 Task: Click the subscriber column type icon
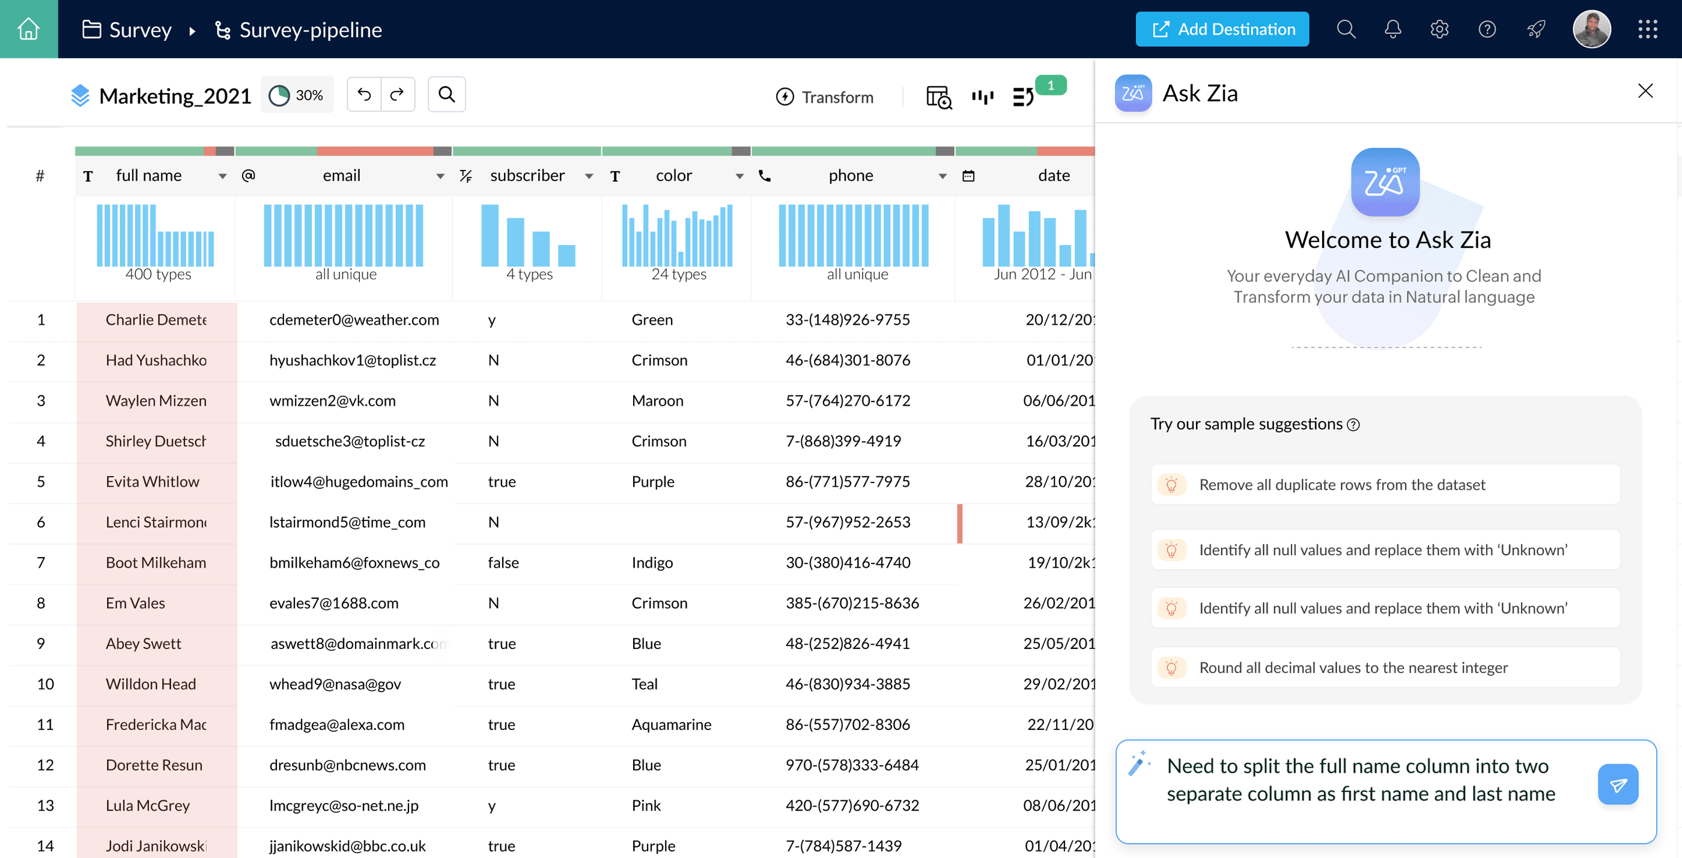click(x=466, y=175)
